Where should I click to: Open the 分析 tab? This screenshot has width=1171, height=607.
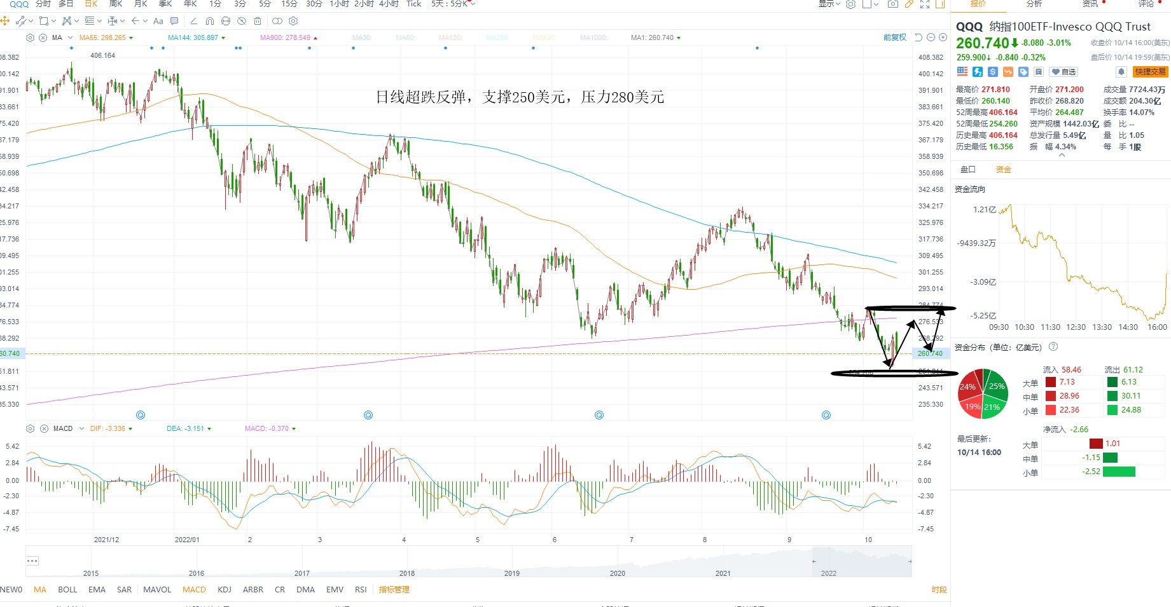[x=1034, y=4]
